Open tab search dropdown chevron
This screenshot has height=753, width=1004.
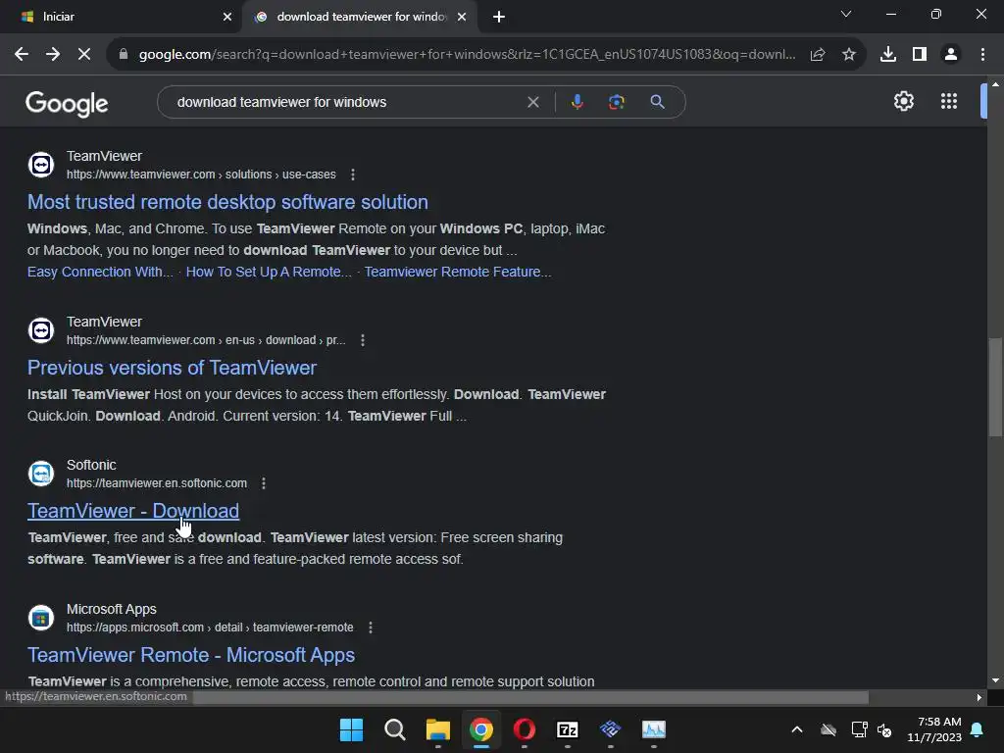pyautogui.click(x=846, y=14)
